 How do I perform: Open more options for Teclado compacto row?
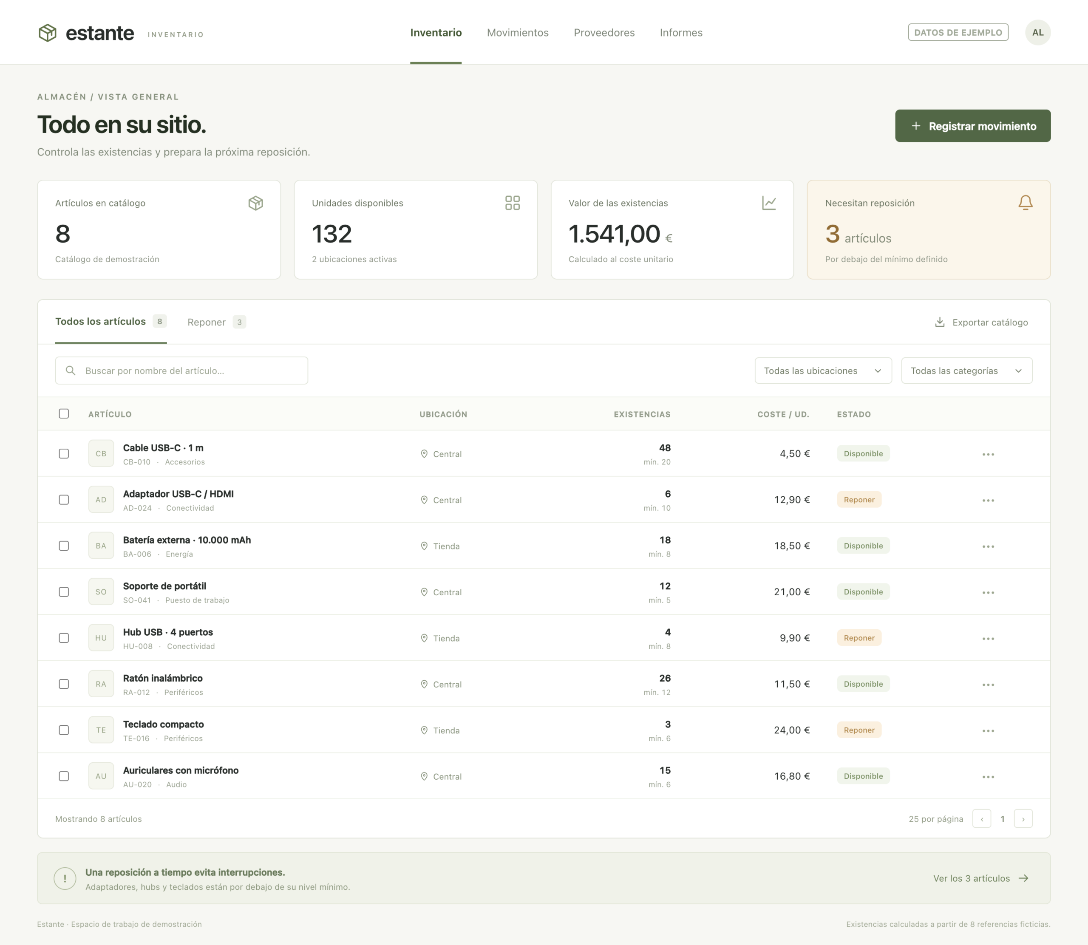click(988, 730)
